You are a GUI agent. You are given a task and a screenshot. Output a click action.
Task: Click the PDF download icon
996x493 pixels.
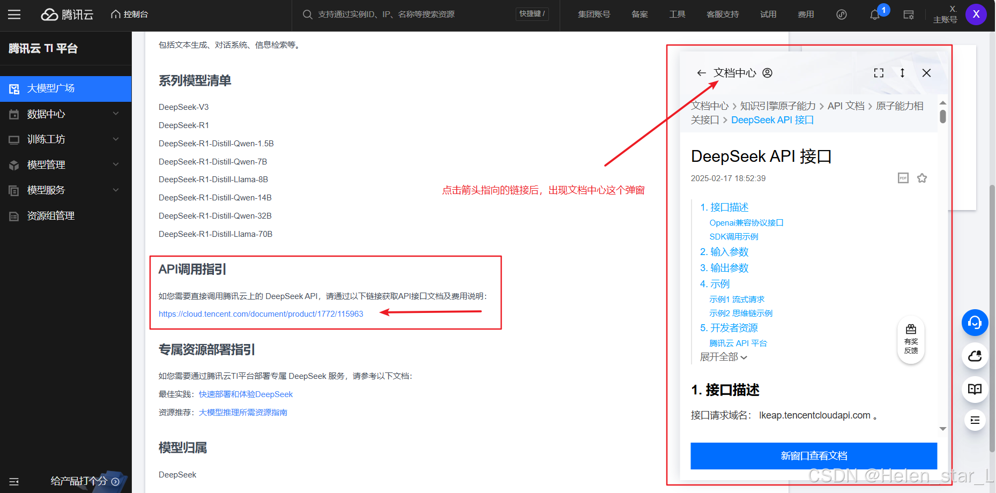903,178
